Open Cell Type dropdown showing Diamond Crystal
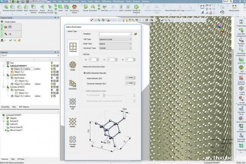Viewport: 246px width, 164px height. 115,39
